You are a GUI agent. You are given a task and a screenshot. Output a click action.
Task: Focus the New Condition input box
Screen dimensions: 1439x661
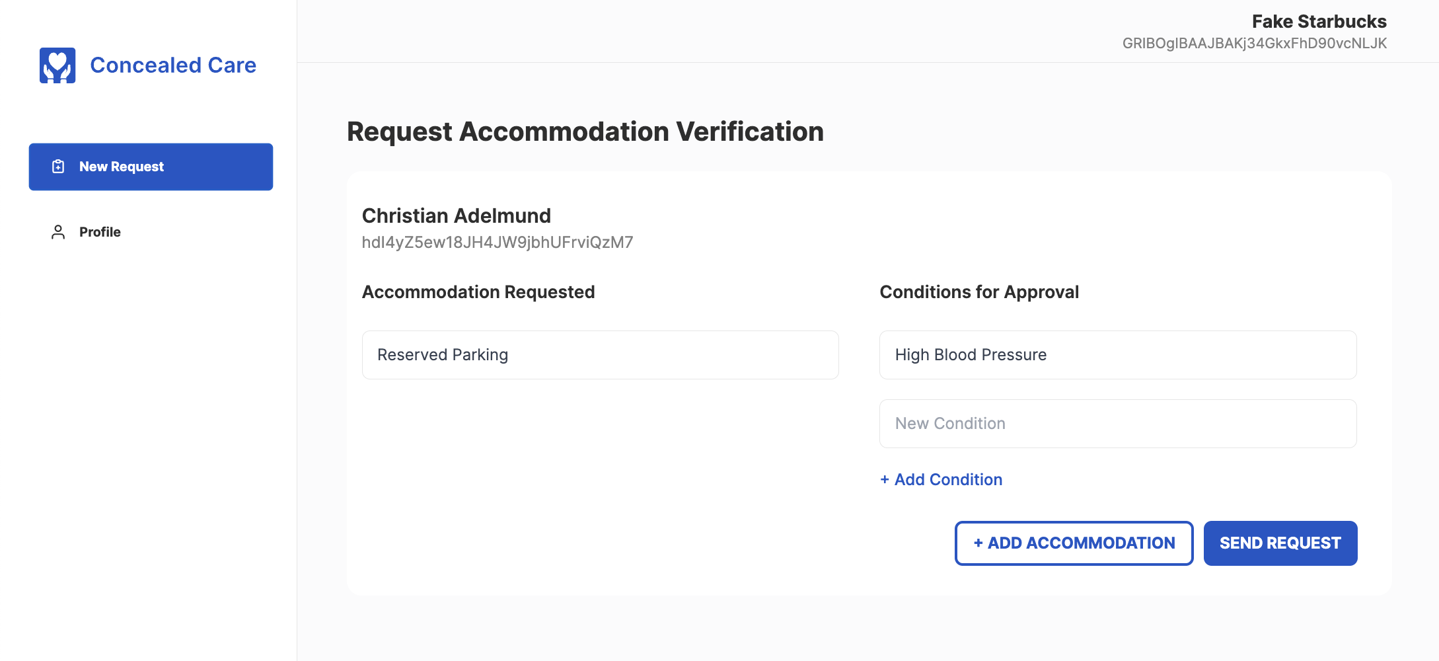pyautogui.click(x=1117, y=423)
